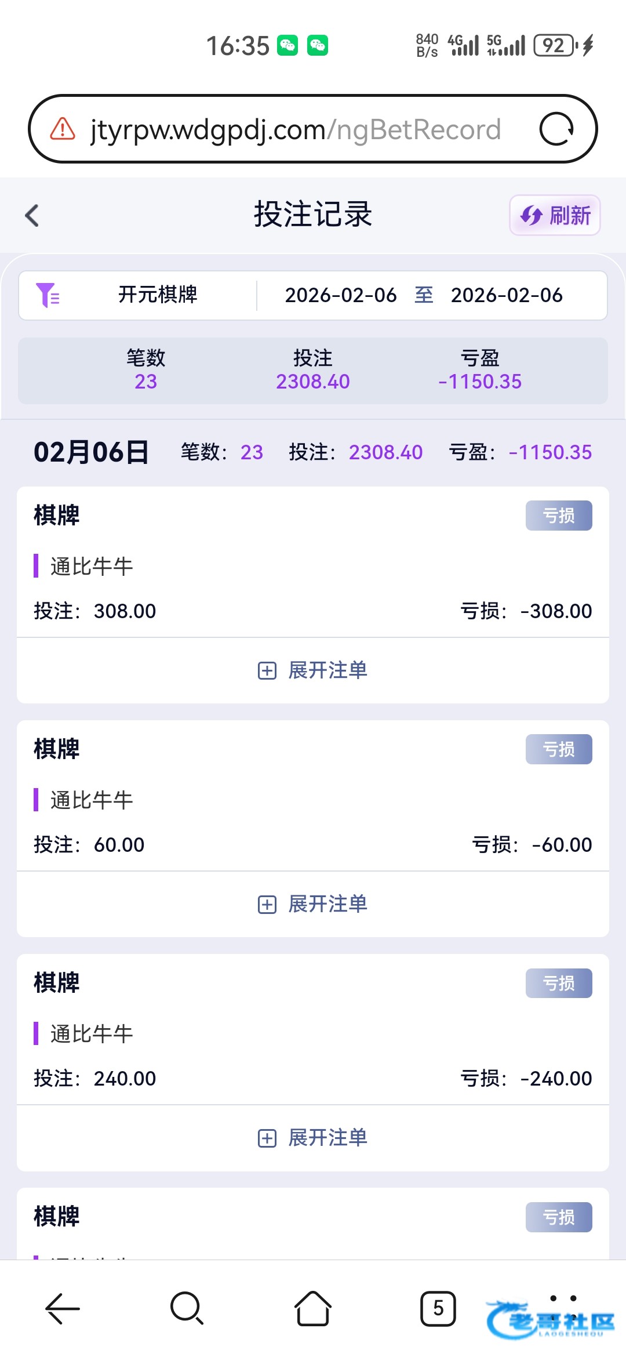The image size is (626, 1357).
Task: Expand 展开注单 for the 60.00 bet
Action: (x=313, y=904)
